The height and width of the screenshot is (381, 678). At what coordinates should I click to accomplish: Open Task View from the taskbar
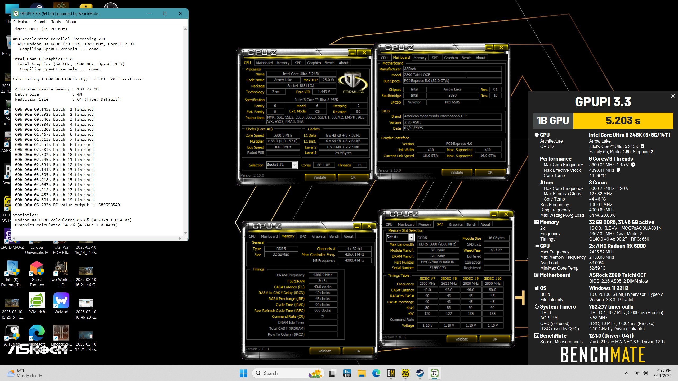332,373
